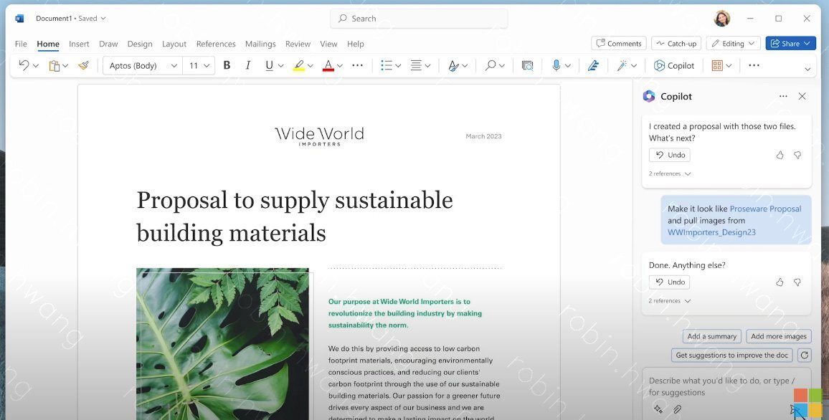This screenshot has height=420, width=829.
Task: Thumbs down the proposal created message
Action: (797, 155)
